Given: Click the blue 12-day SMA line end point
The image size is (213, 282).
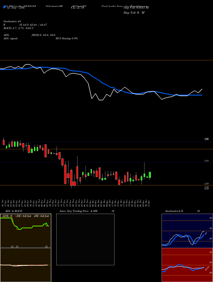Looking at the screenshot, I should [201, 95].
